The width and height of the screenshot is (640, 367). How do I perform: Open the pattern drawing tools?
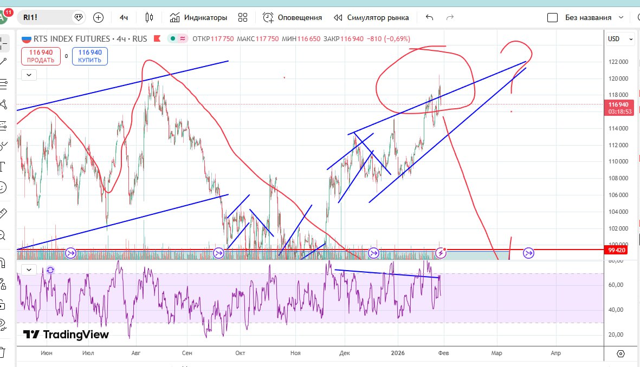click(3, 104)
